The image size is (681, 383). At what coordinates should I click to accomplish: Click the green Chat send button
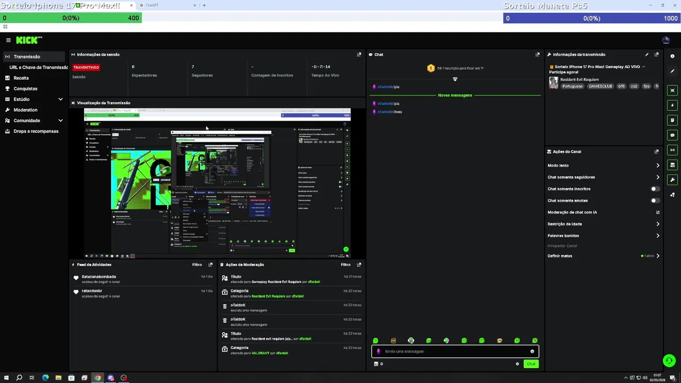coord(531,364)
